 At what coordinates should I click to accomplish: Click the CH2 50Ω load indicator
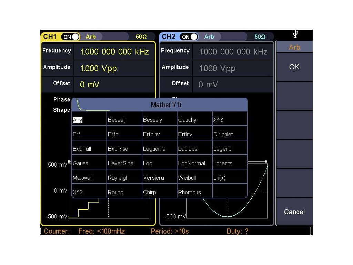click(260, 37)
